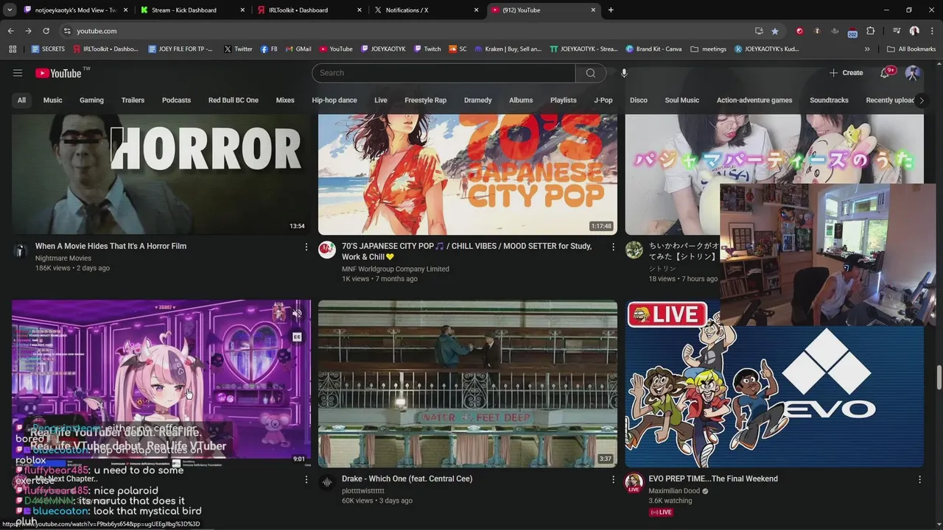Open the MNF Worldgroup Company Limited link

click(x=396, y=269)
